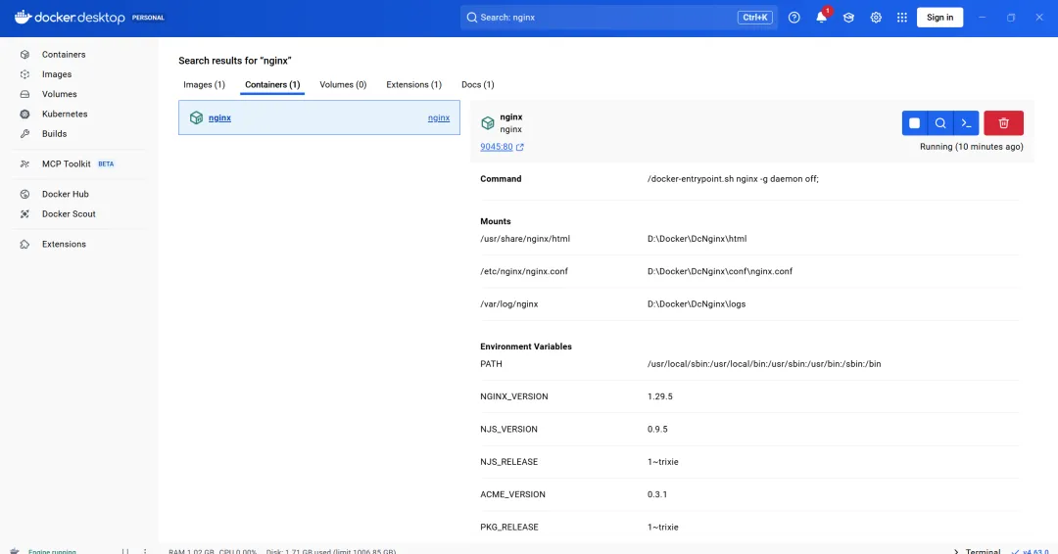1058x554 pixels.
Task: Click the value 0.3.1
Action: pyautogui.click(x=657, y=494)
